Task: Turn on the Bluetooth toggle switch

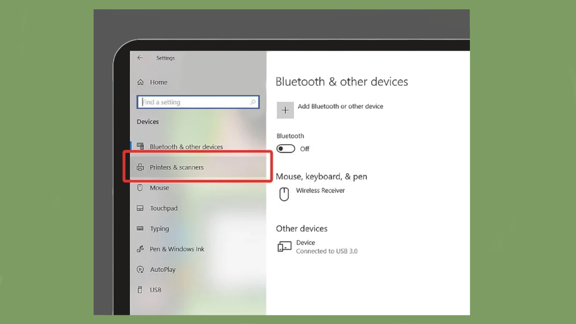Action: pos(286,148)
